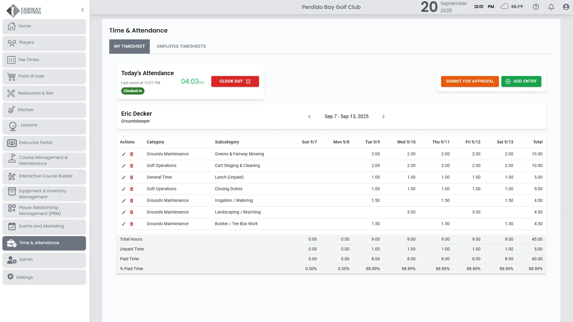Delete the Bunker / Tee Box Work row
Viewport: 573px width, 322px height.
tap(132, 224)
